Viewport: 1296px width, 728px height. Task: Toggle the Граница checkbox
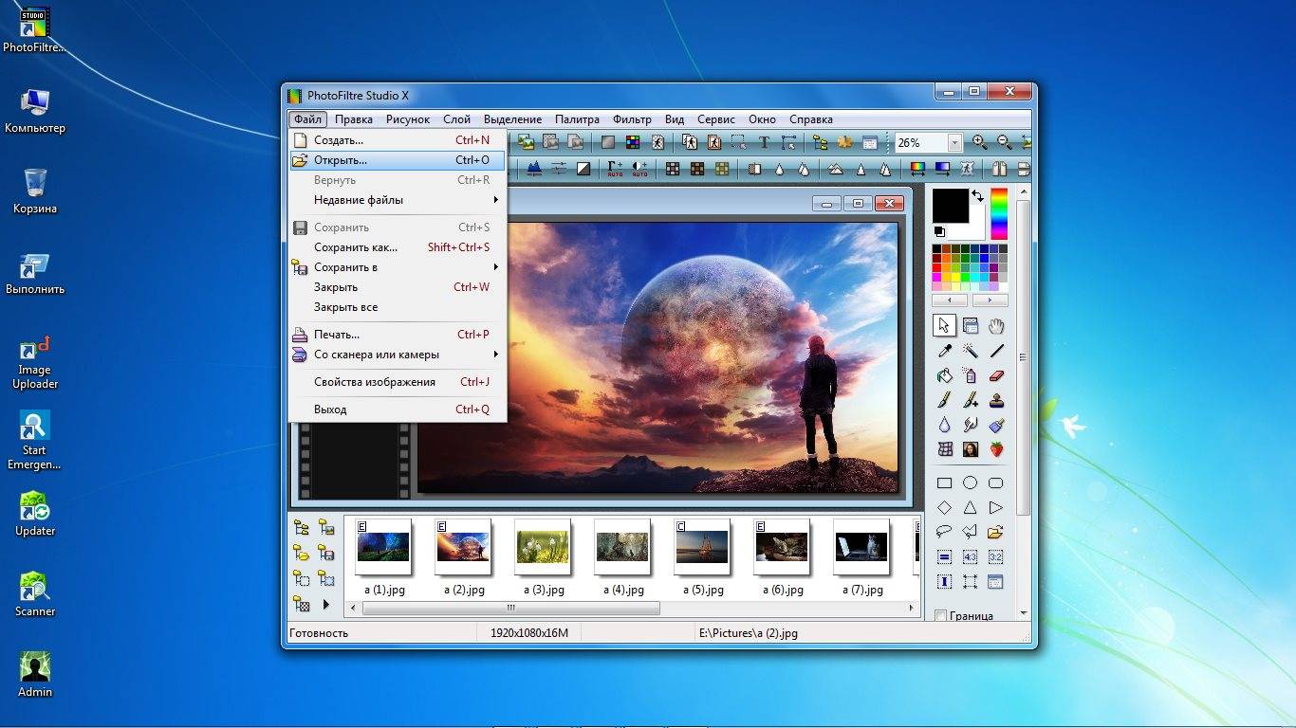click(941, 616)
